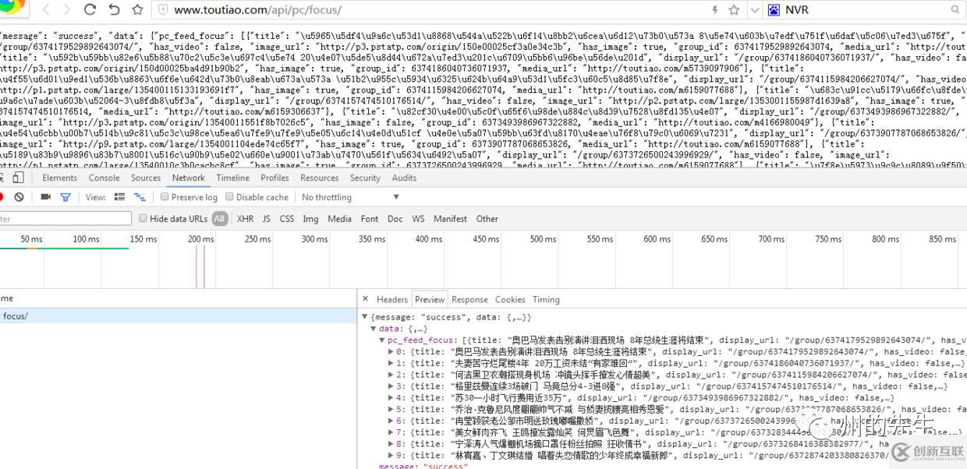The width and height of the screenshot is (967, 469).
Task: Open the Elements panel tab
Action: tap(59, 178)
